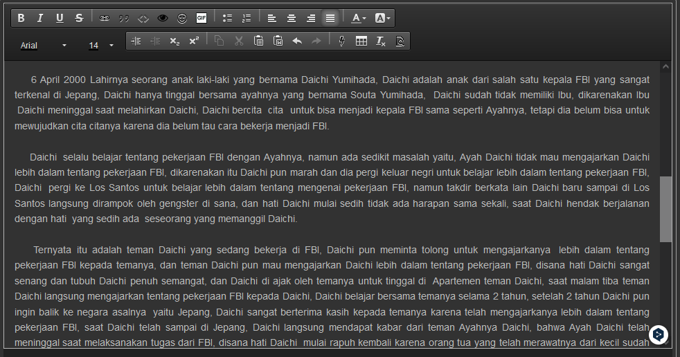The width and height of the screenshot is (680, 357).
Task: Open the Arial font family dropdown
Action: (x=44, y=46)
